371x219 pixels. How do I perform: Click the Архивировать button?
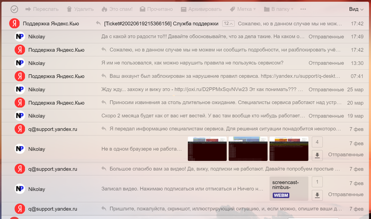pyautogui.click(x=201, y=9)
